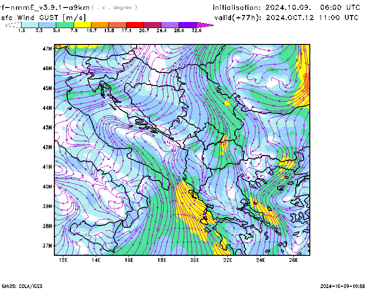The height and width of the screenshot is (289, 375).
Task: Click the 20E longitude label
Action: (195, 260)
